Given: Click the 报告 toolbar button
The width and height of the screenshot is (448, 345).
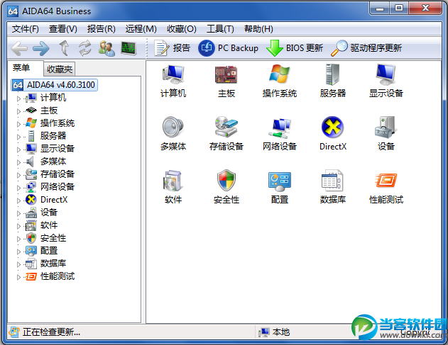Looking at the screenshot, I should 173,48.
